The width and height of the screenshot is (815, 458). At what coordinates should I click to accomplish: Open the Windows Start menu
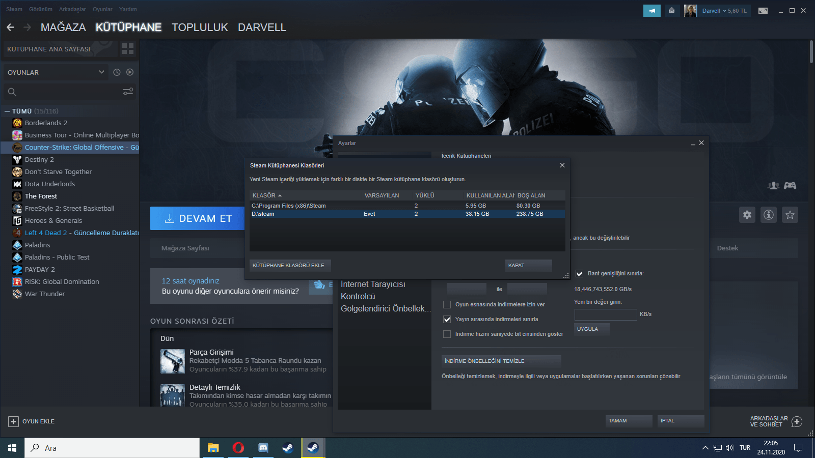pyautogui.click(x=12, y=448)
